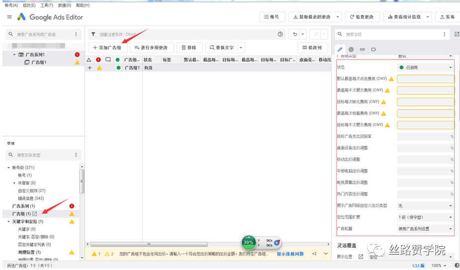Screen dimensions: 460x270
Task: Collapse the 广告系列1 tree node
Action: [x=14, y=55]
